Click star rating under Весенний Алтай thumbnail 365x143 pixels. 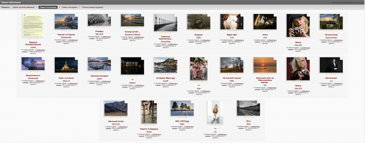[116, 118]
